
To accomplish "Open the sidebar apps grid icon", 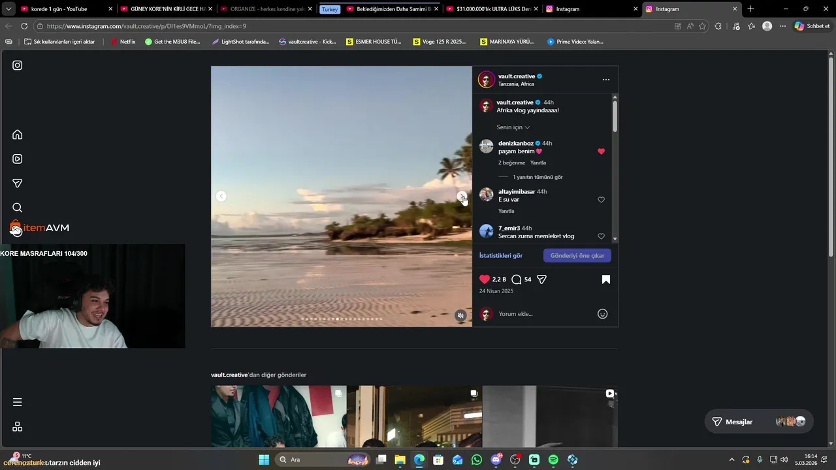I will [18, 426].
